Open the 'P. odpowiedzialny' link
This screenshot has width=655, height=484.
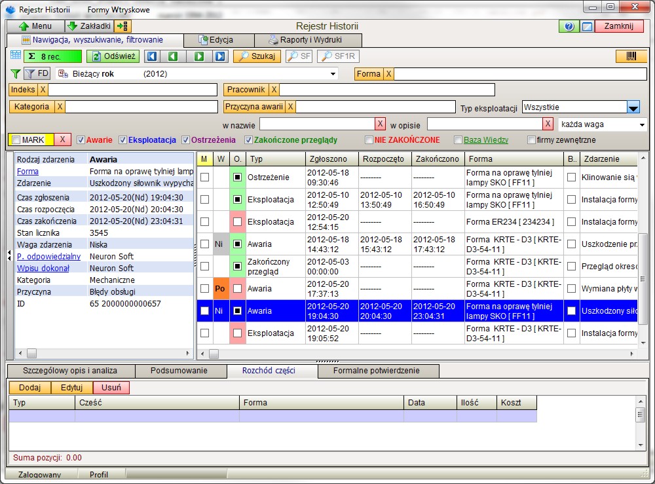[x=48, y=256]
